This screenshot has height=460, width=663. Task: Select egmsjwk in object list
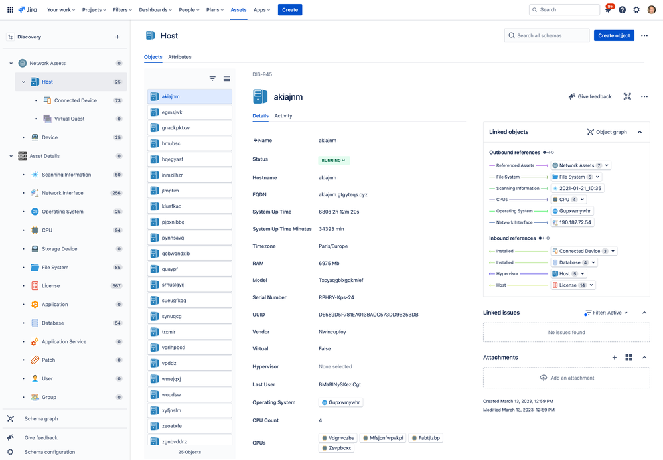(190, 112)
